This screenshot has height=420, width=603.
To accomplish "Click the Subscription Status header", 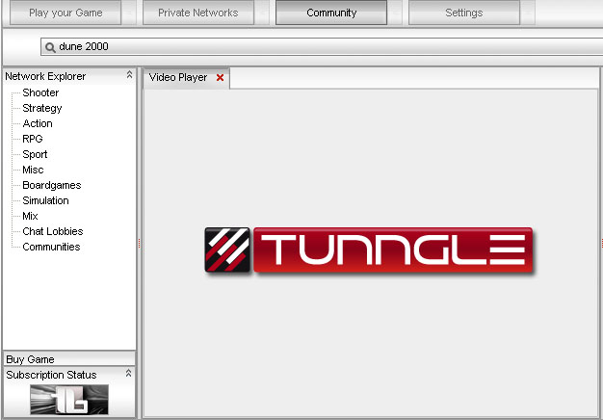I will (69, 375).
